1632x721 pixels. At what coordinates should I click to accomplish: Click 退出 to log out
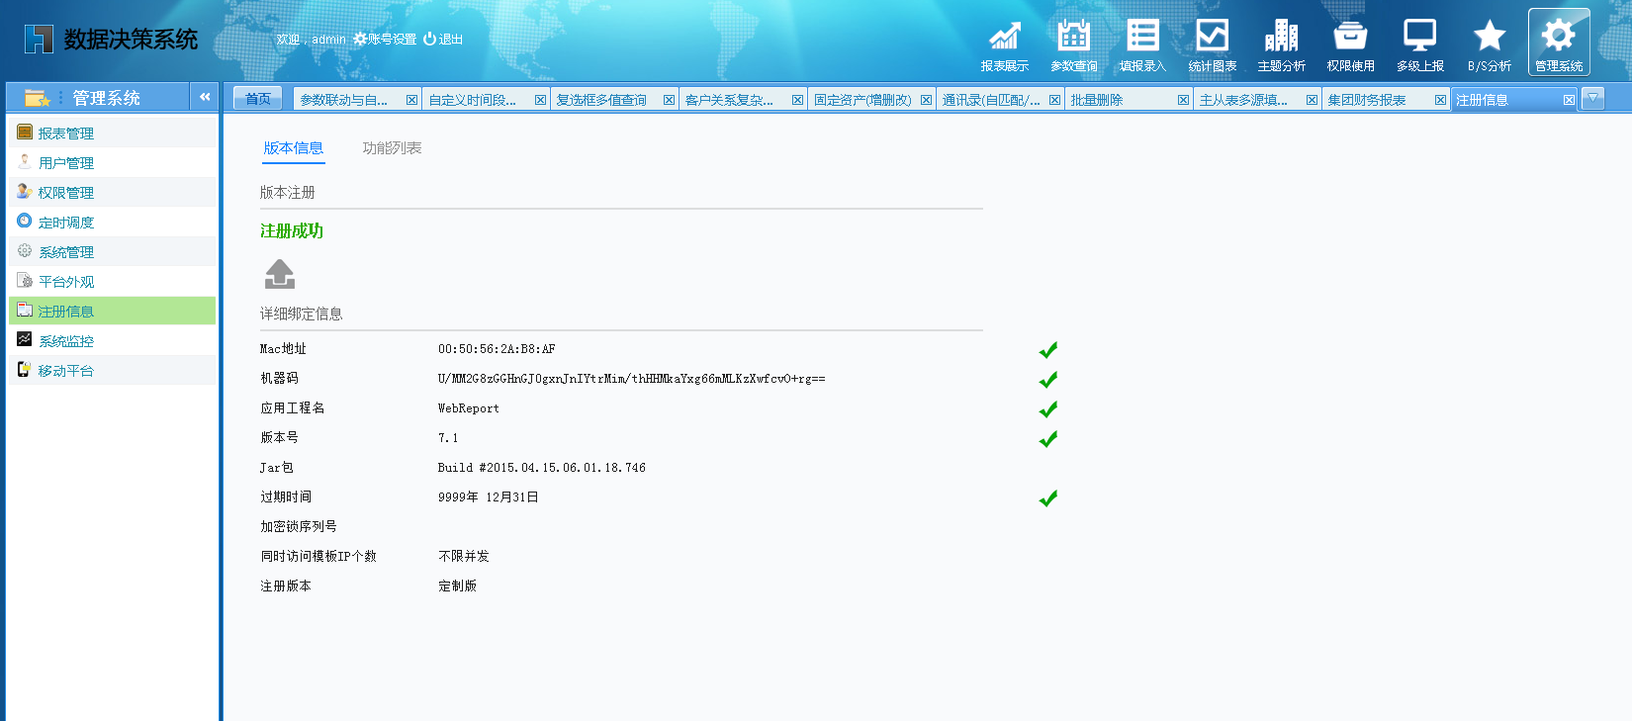(443, 40)
